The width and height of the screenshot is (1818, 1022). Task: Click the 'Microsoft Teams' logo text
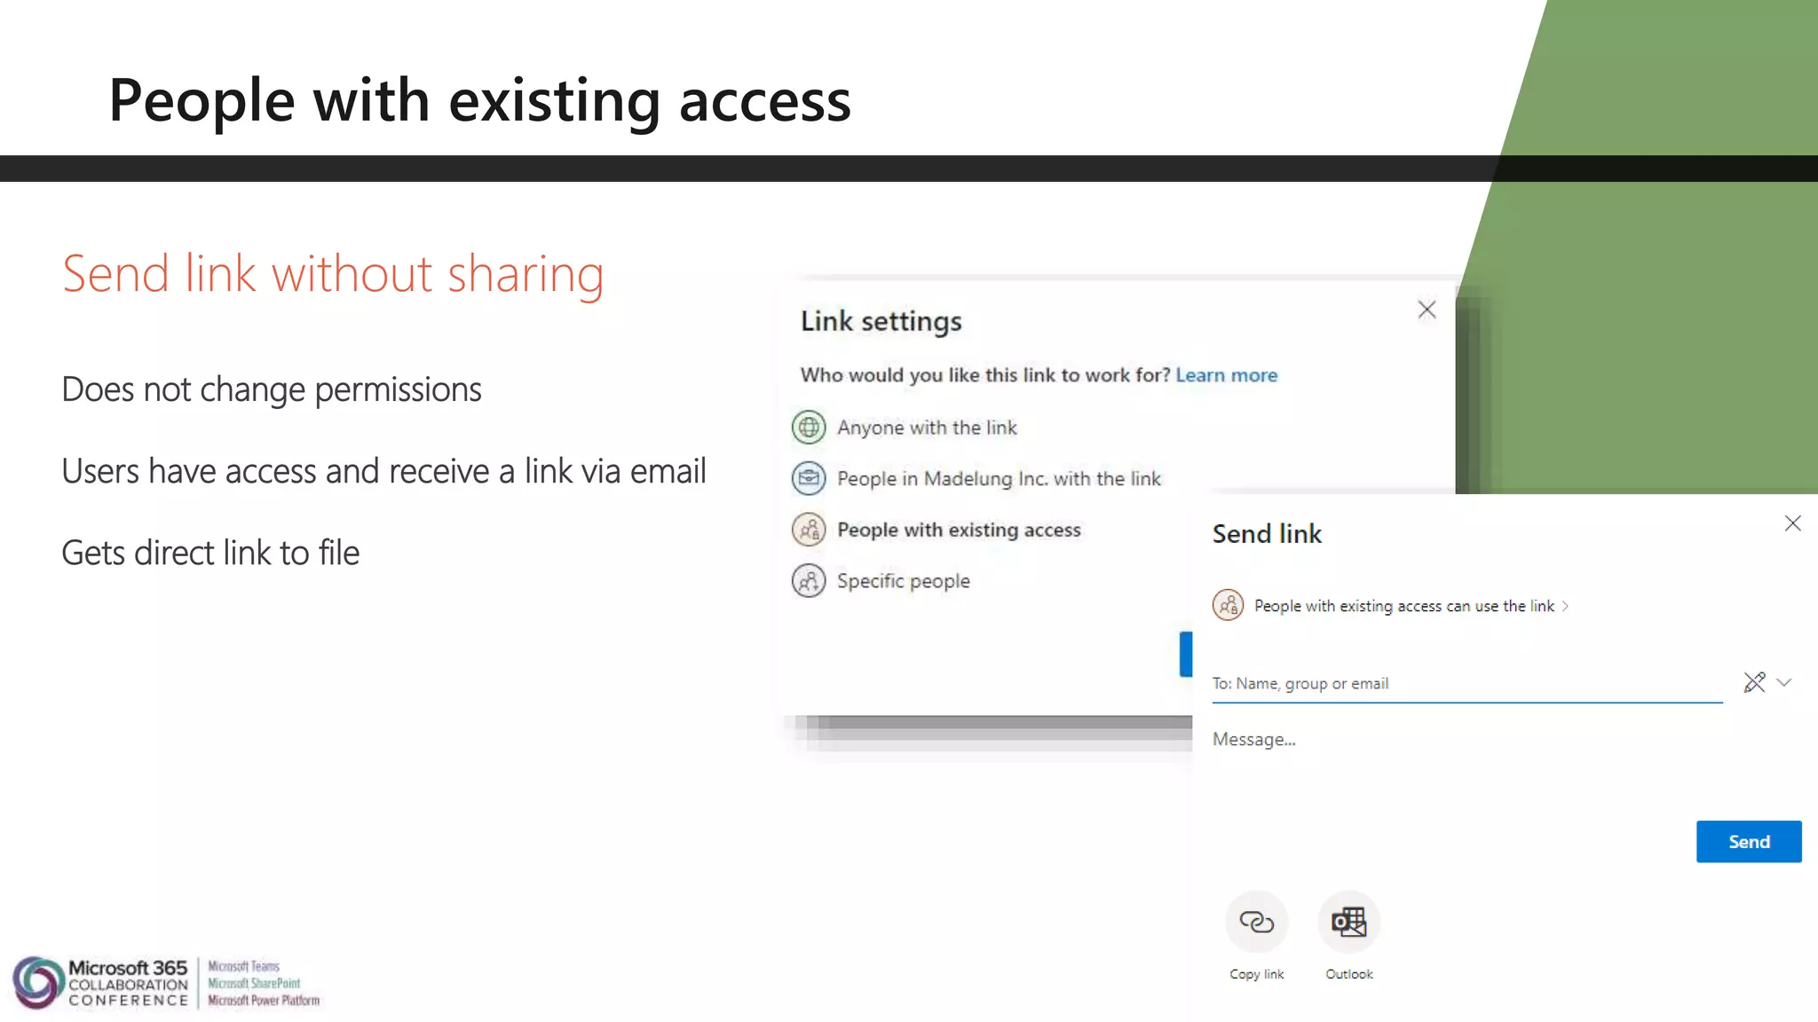click(243, 966)
